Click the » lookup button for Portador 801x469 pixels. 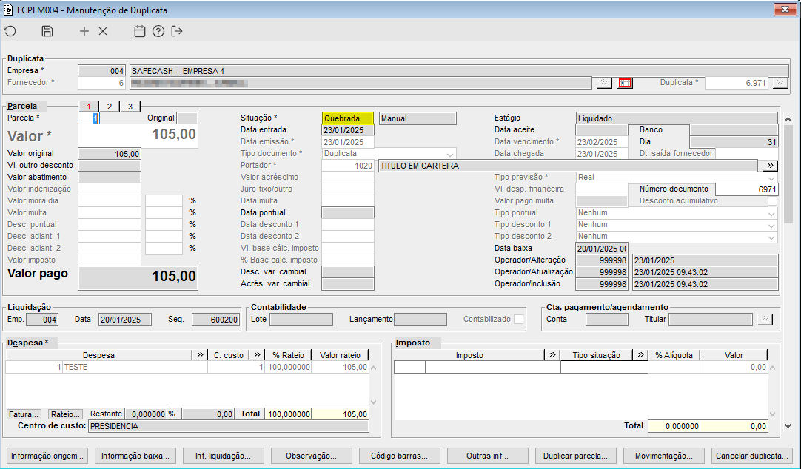pos(770,166)
